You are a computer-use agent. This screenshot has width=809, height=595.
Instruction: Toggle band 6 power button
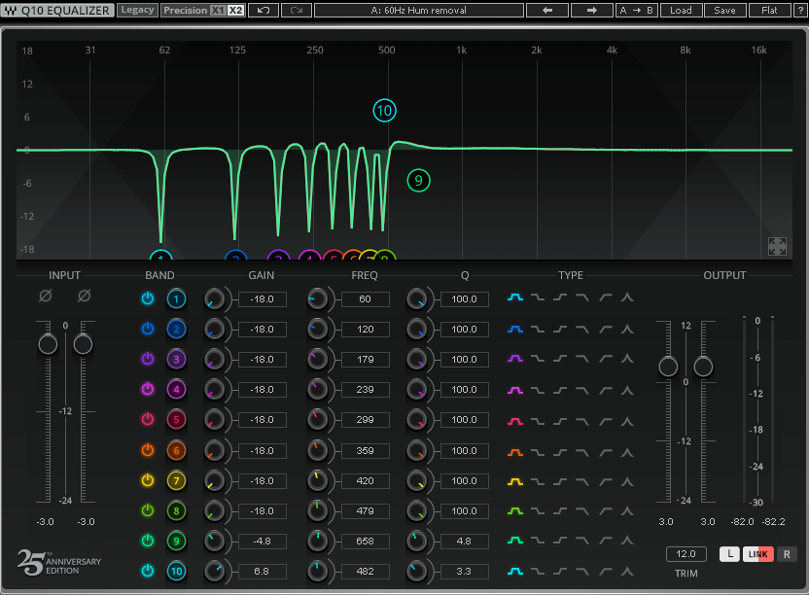(148, 450)
